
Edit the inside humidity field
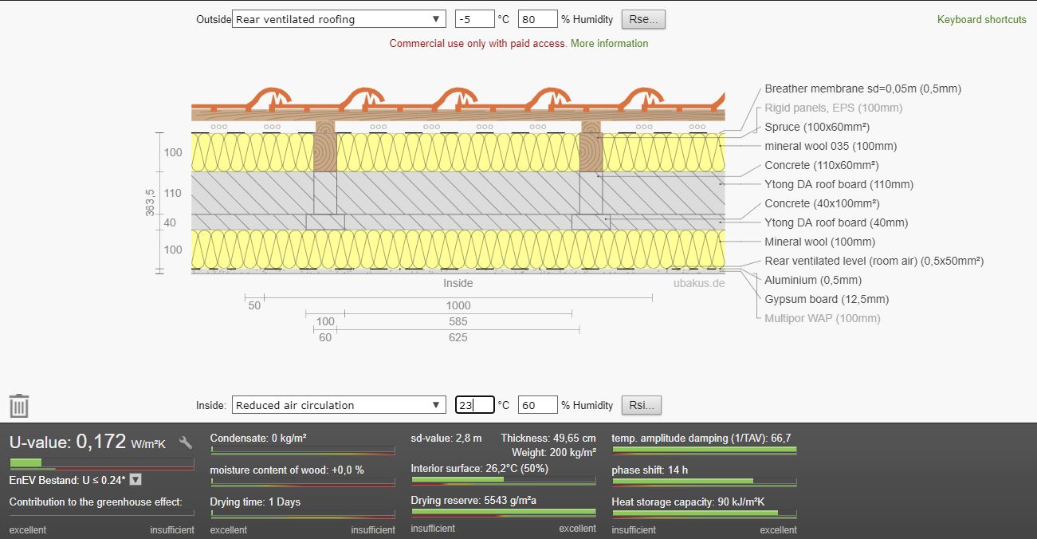click(537, 405)
